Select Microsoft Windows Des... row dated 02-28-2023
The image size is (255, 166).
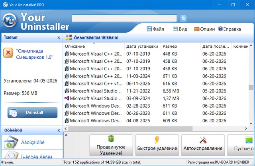tap(156, 106)
